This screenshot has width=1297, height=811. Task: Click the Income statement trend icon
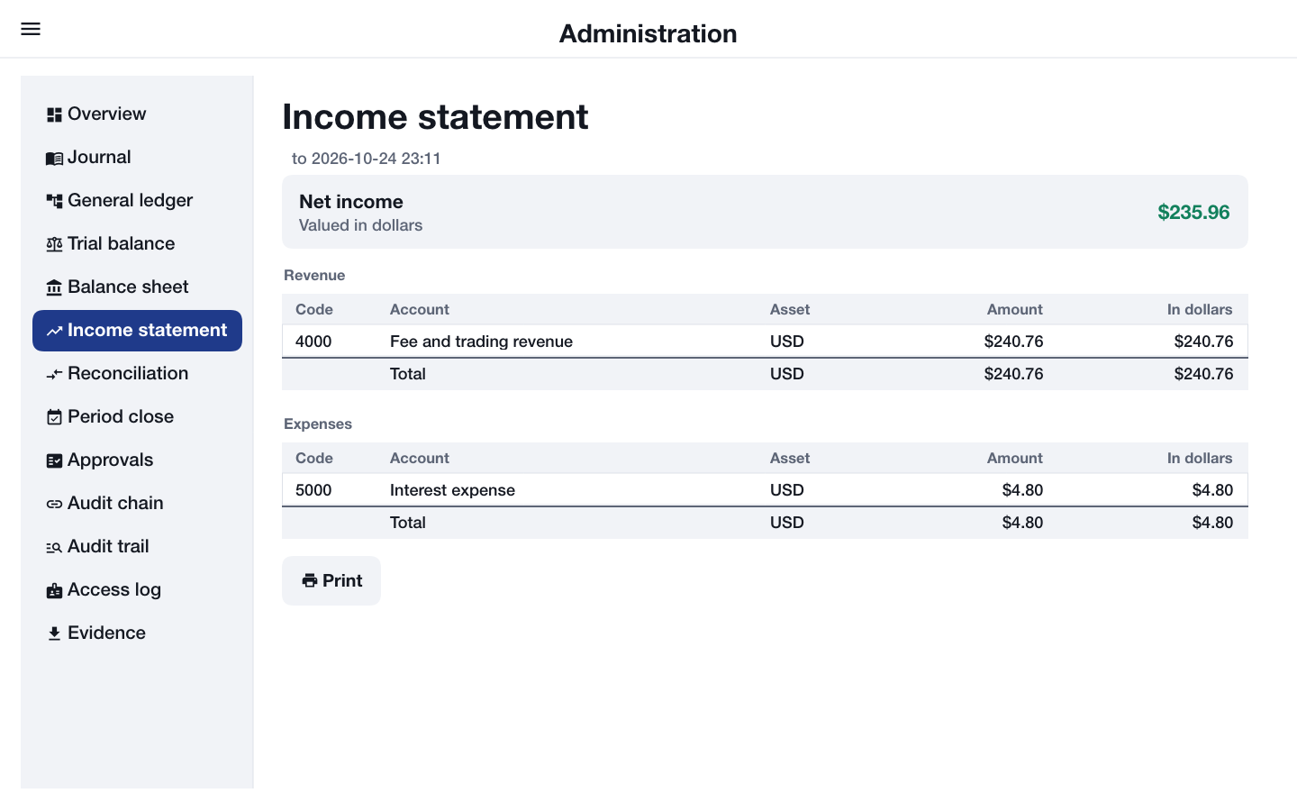(x=54, y=331)
